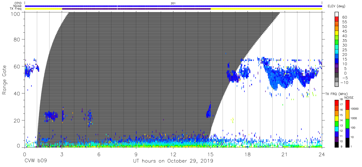The width and height of the screenshot is (362, 167).
Task: Click the '24' tick on the UT hours axis
Action: click(x=322, y=154)
